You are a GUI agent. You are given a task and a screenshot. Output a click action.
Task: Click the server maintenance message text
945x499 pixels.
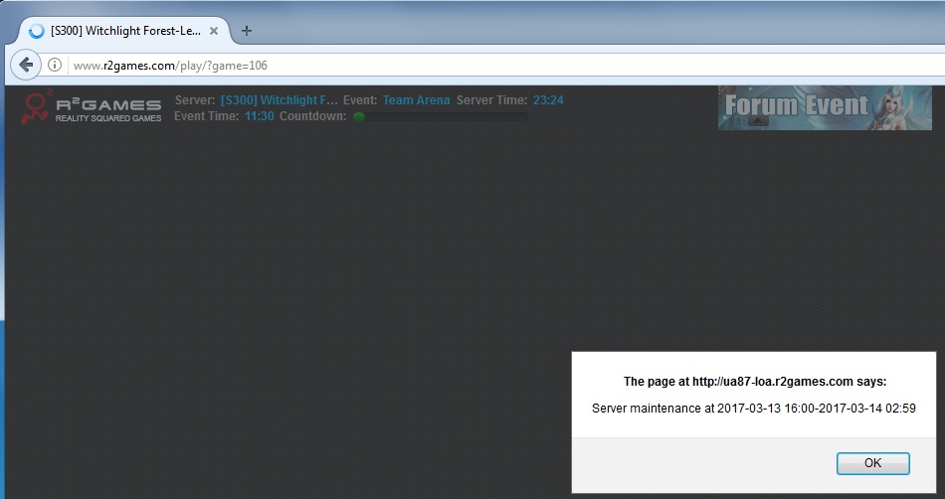(x=753, y=409)
